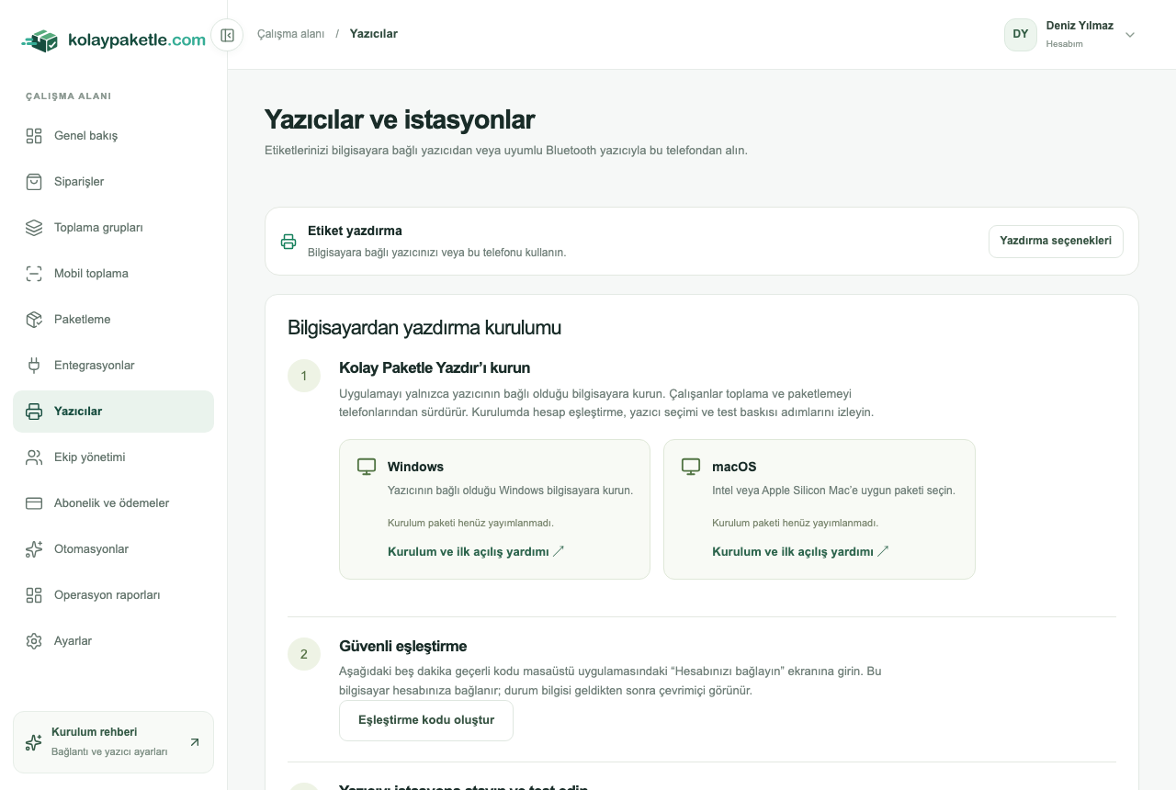
Task: Open the Kurulum rehberi arrow card
Action: click(x=113, y=742)
